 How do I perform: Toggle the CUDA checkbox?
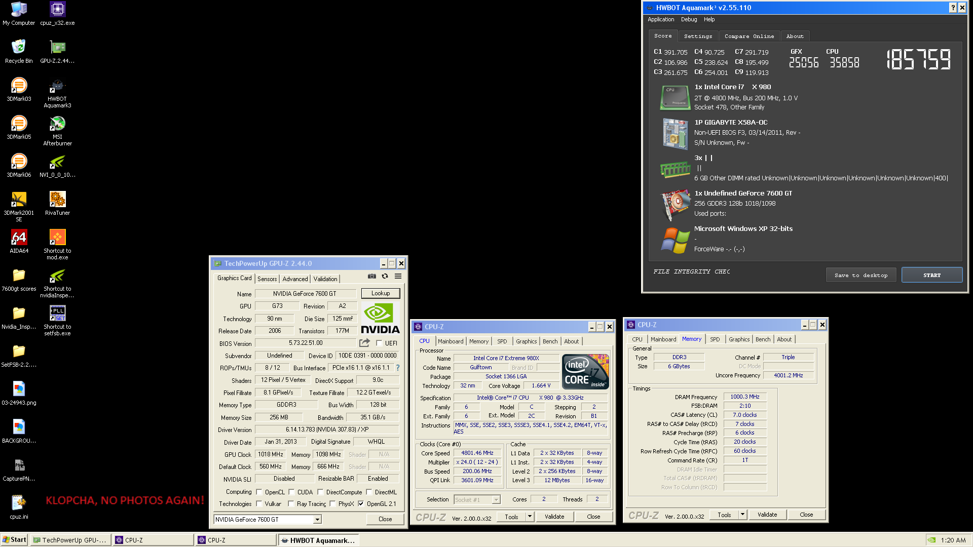pyautogui.click(x=291, y=492)
